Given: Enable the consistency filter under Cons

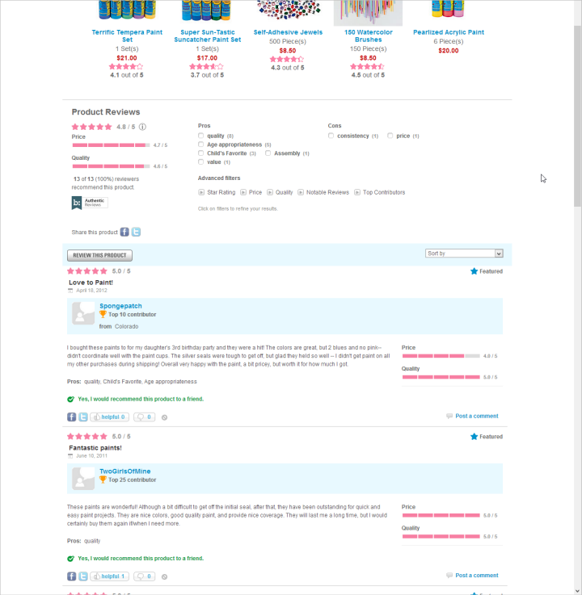Looking at the screenshot, I should [x=331, y=136].
